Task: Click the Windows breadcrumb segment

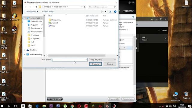Action: click(x=47, y=7)
